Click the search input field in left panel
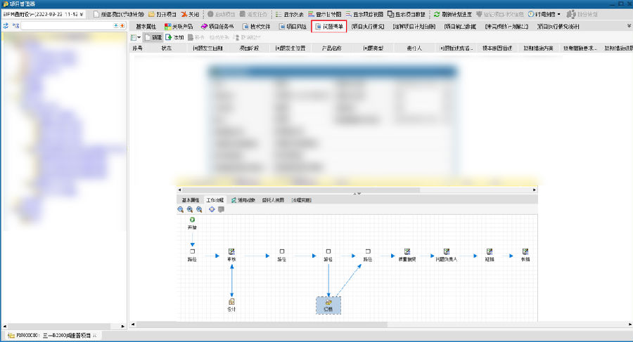Image resolution: width=633 pixels, height=342 pixels. coord(67,25)
